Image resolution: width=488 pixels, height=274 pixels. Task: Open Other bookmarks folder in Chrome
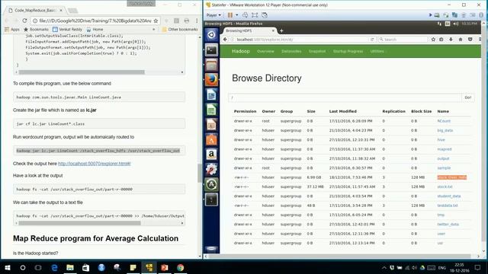[180, 29]
